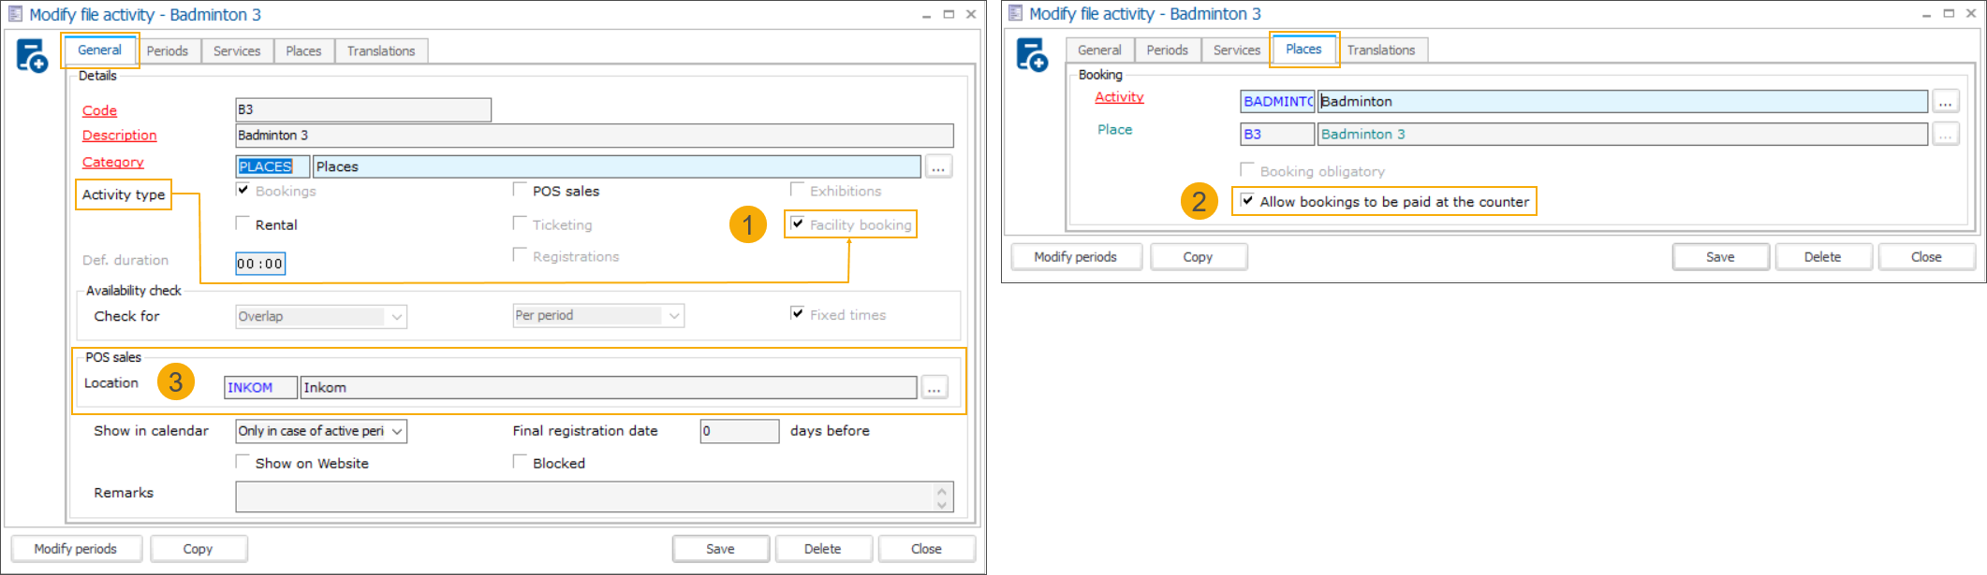
Task: Click Remarks scroll down arrow
Action: [x=943, y=505]
